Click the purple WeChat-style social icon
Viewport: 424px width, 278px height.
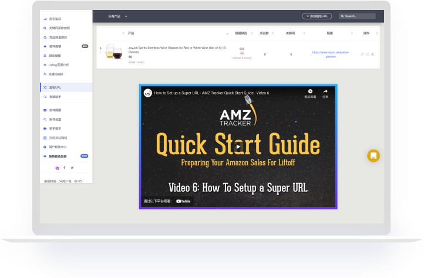[x=57, y=168]
